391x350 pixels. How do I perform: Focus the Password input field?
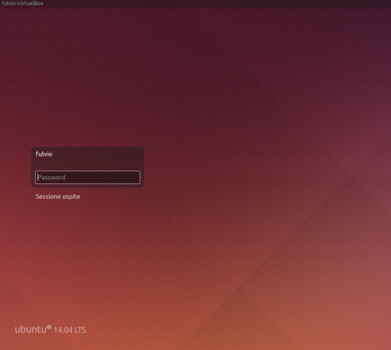88,178
